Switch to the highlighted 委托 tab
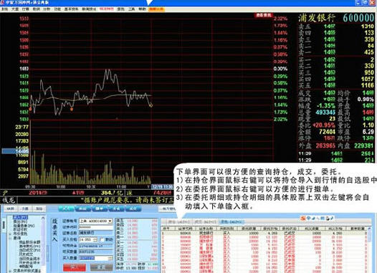 (231, 221)
